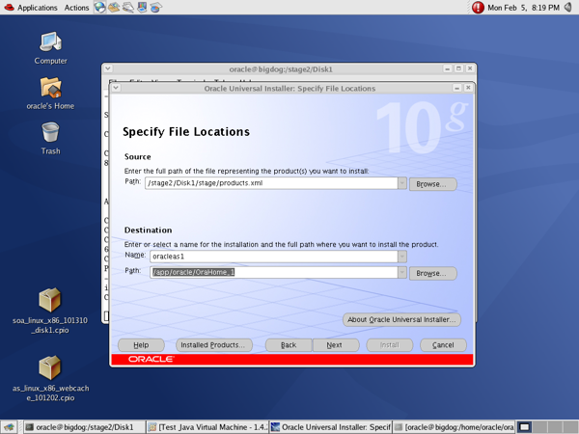Open About Oracle Universal Installer dialog
579x434 pixels.
click(401, 319)
